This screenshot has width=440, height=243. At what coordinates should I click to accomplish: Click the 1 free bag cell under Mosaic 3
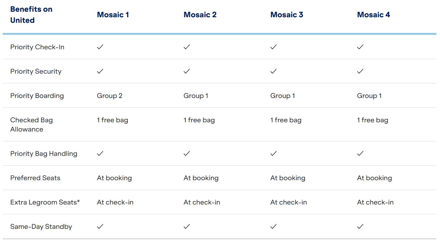tap(286, 120)
